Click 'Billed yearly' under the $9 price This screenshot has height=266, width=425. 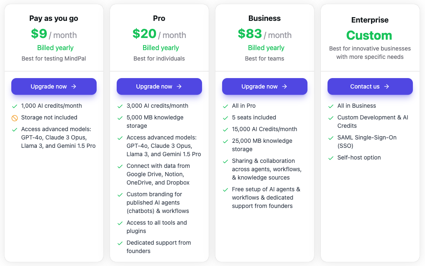(55, 48)
